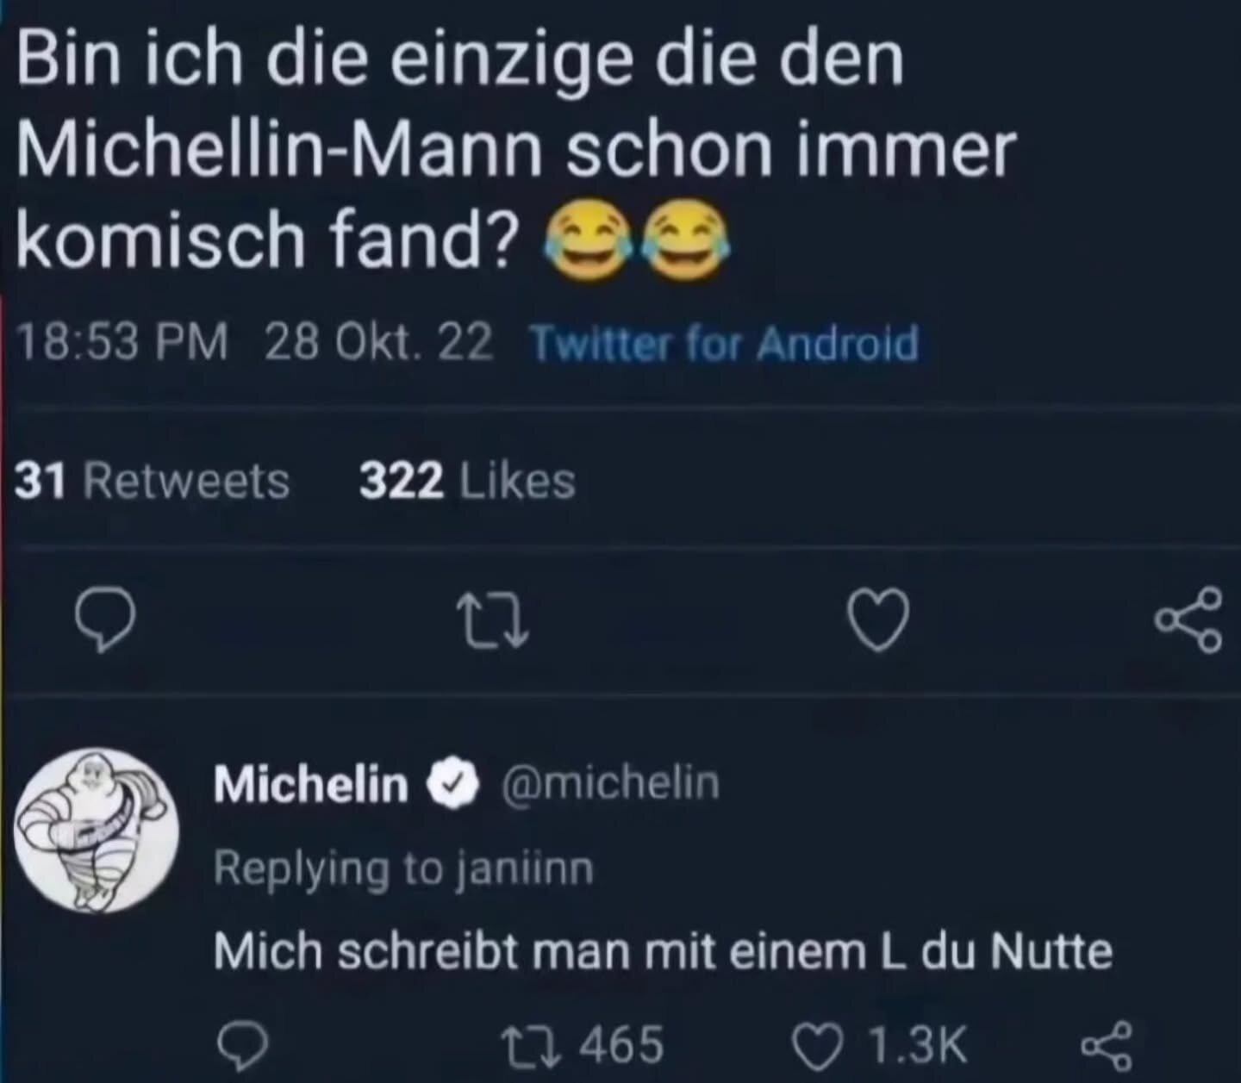Reply to the Michellin-Mann tweet
The image size is (1241, 1083).
coord(103,621)
